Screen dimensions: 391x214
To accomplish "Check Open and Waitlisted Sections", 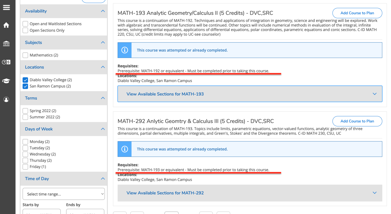I will click(25, 24).
